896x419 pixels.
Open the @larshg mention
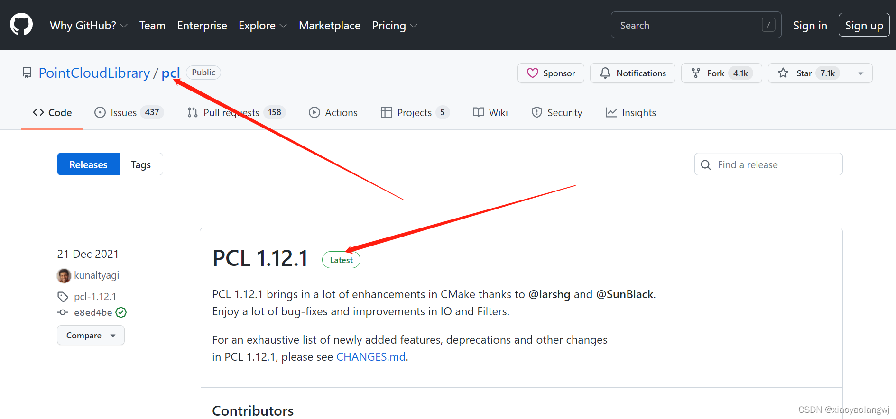(x=549, y=294)
